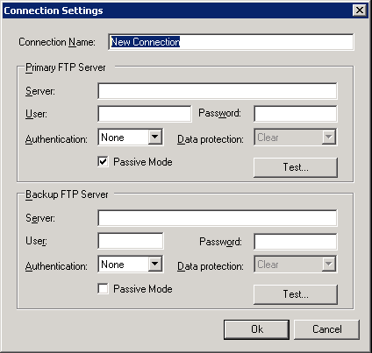This screenshot has height=353, width=372.
Task: Focus the Primary FTP User field
Action: coord(145,114)
